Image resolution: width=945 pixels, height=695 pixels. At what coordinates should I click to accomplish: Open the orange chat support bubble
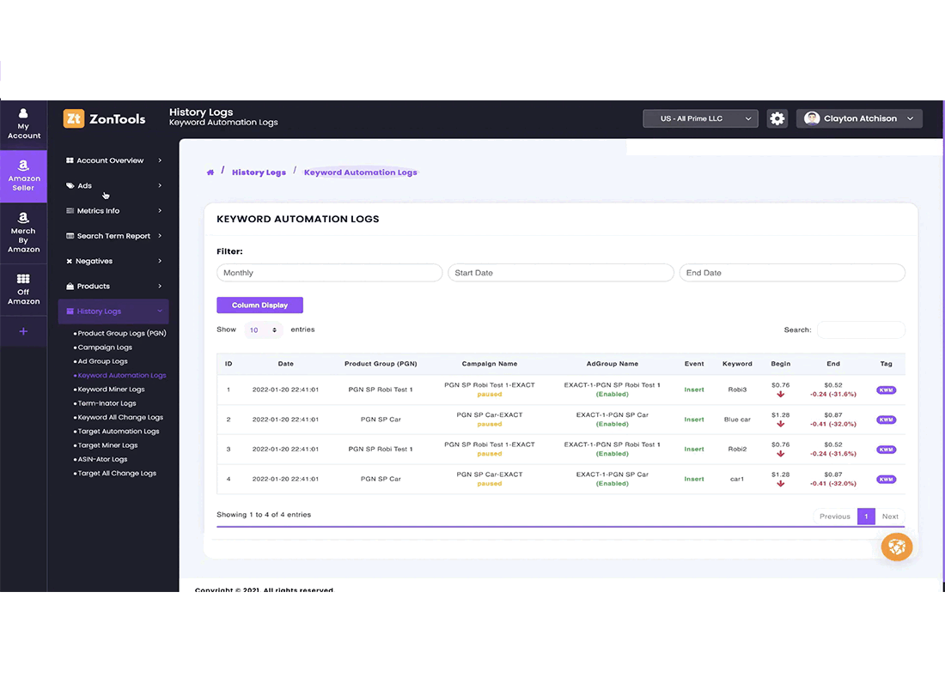(x=896, y=547)
